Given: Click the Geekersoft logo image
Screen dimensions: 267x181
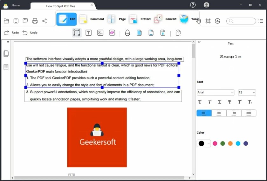Looking at the screenshot, I should [x=97, y=137].
